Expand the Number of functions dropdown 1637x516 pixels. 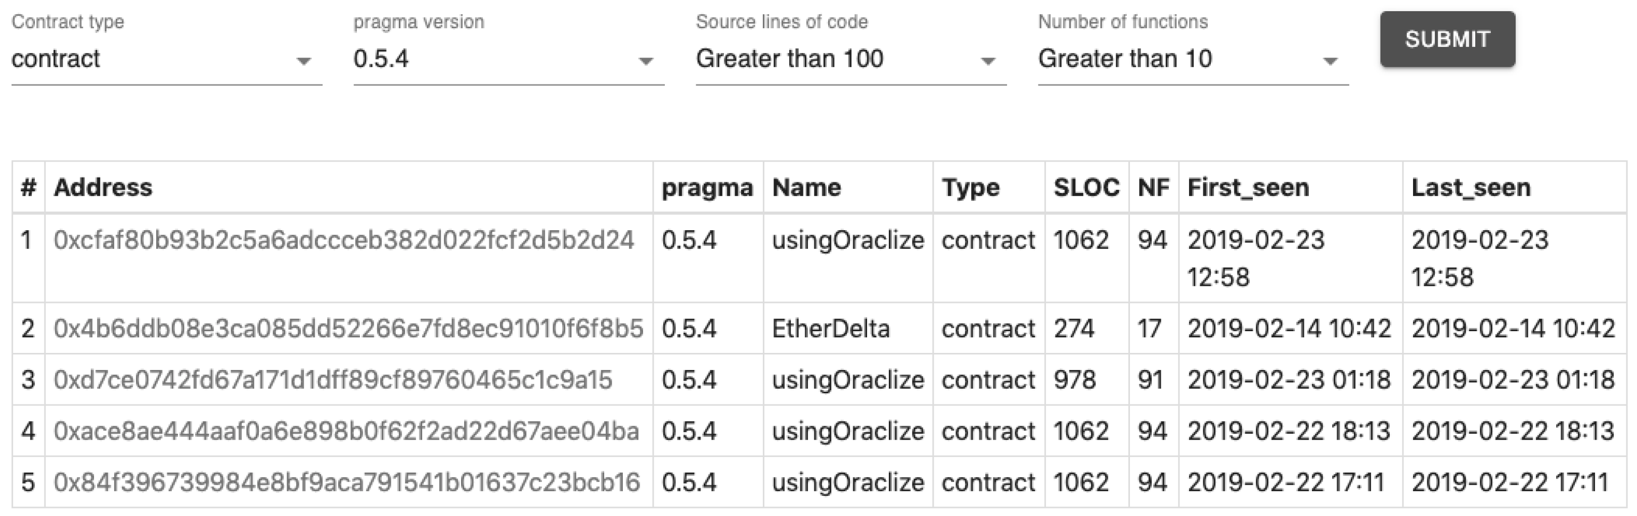pos(1192,59)
